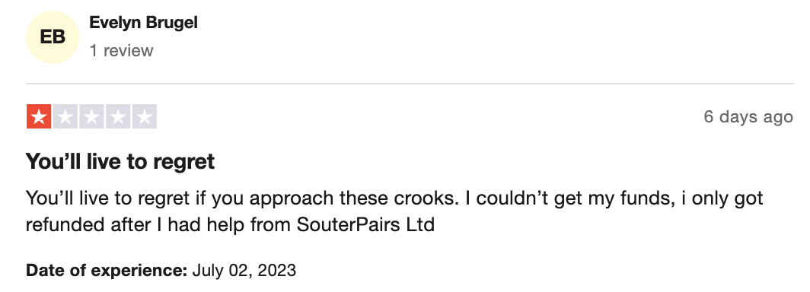This screenshot has height=292, width=810.
Task: Open Evelyn Brugel's profile name
Action: pos(144,24)
